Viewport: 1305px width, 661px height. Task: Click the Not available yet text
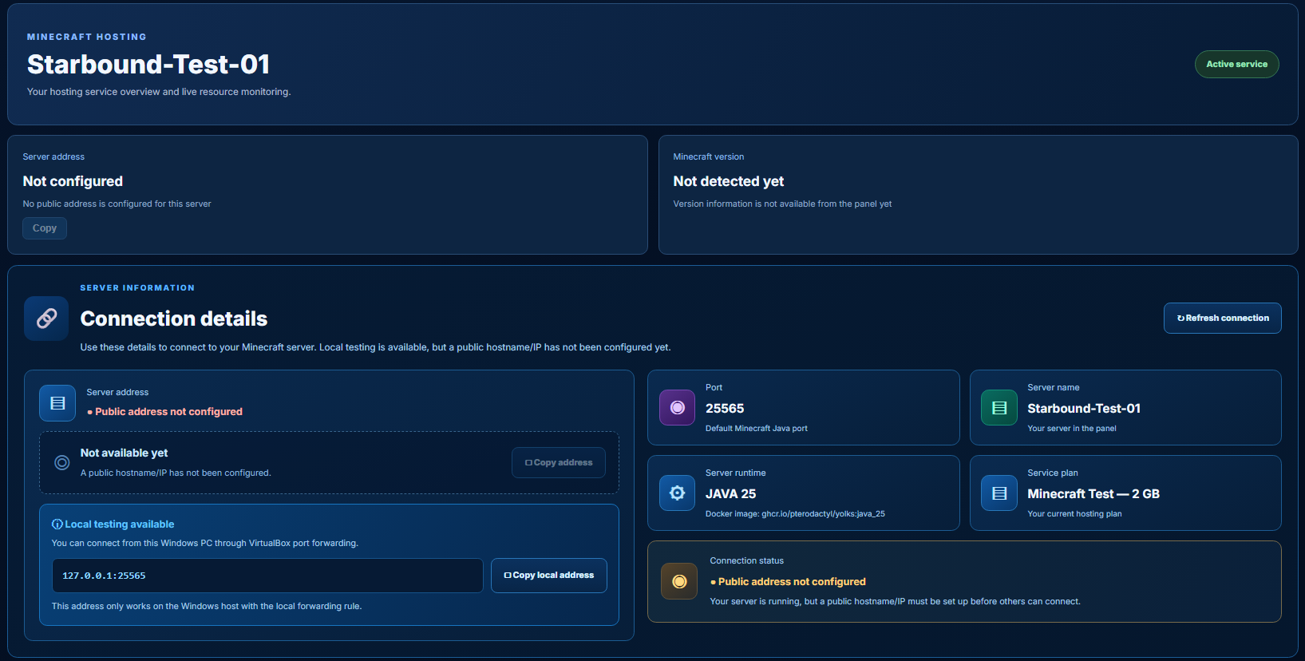coord(124,453)
